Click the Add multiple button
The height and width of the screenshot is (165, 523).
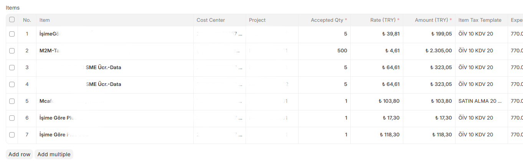[x=54, y=154]
